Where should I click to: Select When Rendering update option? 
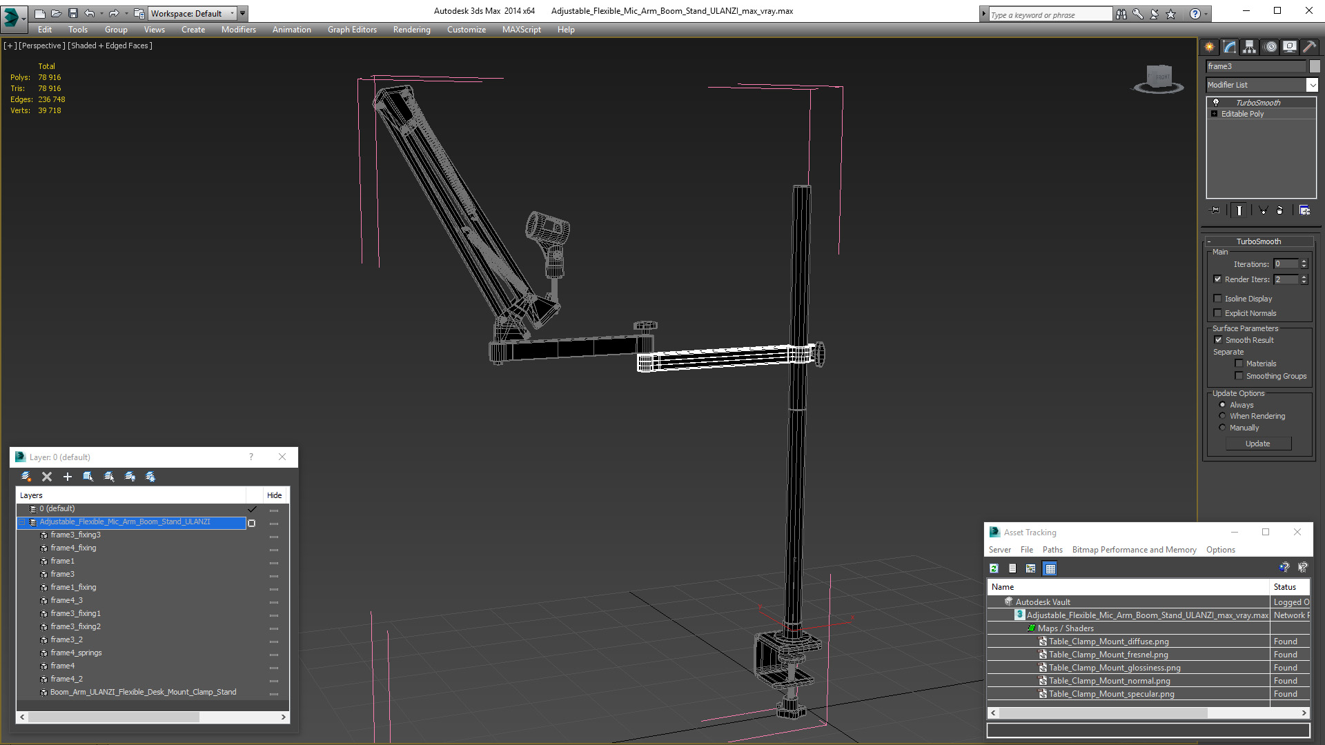[1223, 416]
